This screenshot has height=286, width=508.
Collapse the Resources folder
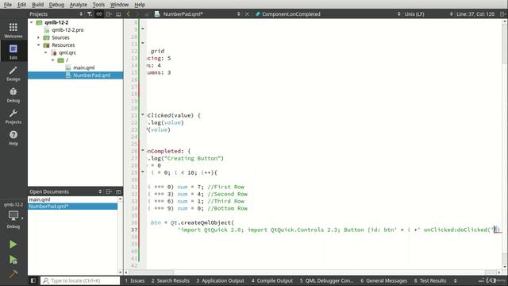click(x=38, y=45)
